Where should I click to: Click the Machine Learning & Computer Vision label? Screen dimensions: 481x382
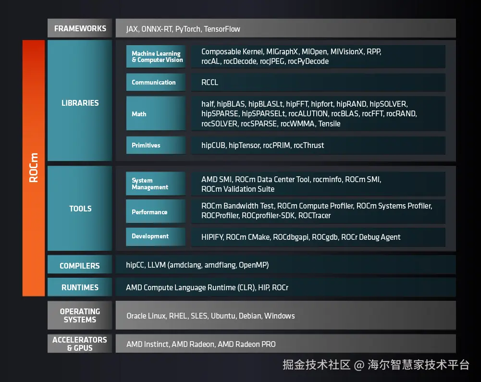[156, 57]
